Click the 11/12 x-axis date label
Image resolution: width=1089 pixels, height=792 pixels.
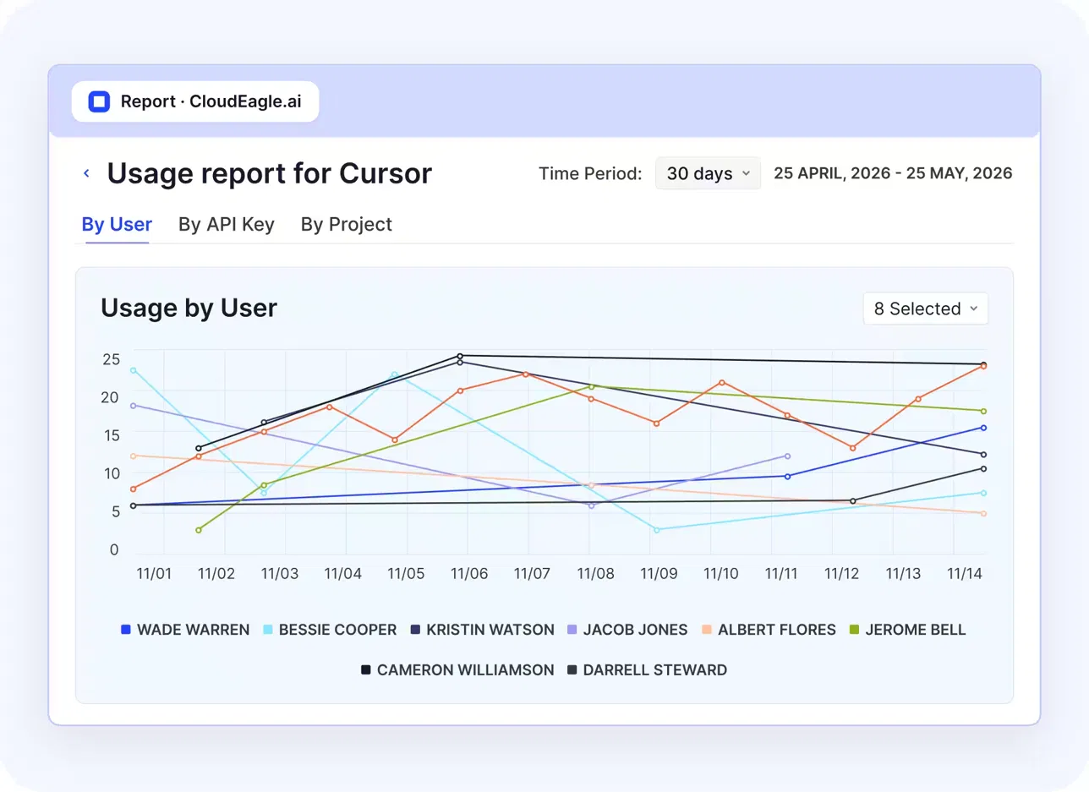[841, 574]
